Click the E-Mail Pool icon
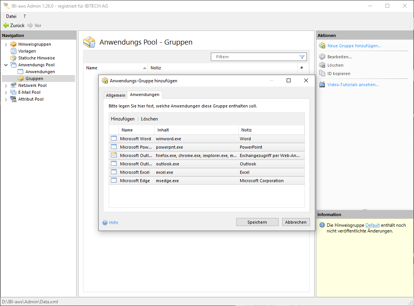 click(14, 92)
